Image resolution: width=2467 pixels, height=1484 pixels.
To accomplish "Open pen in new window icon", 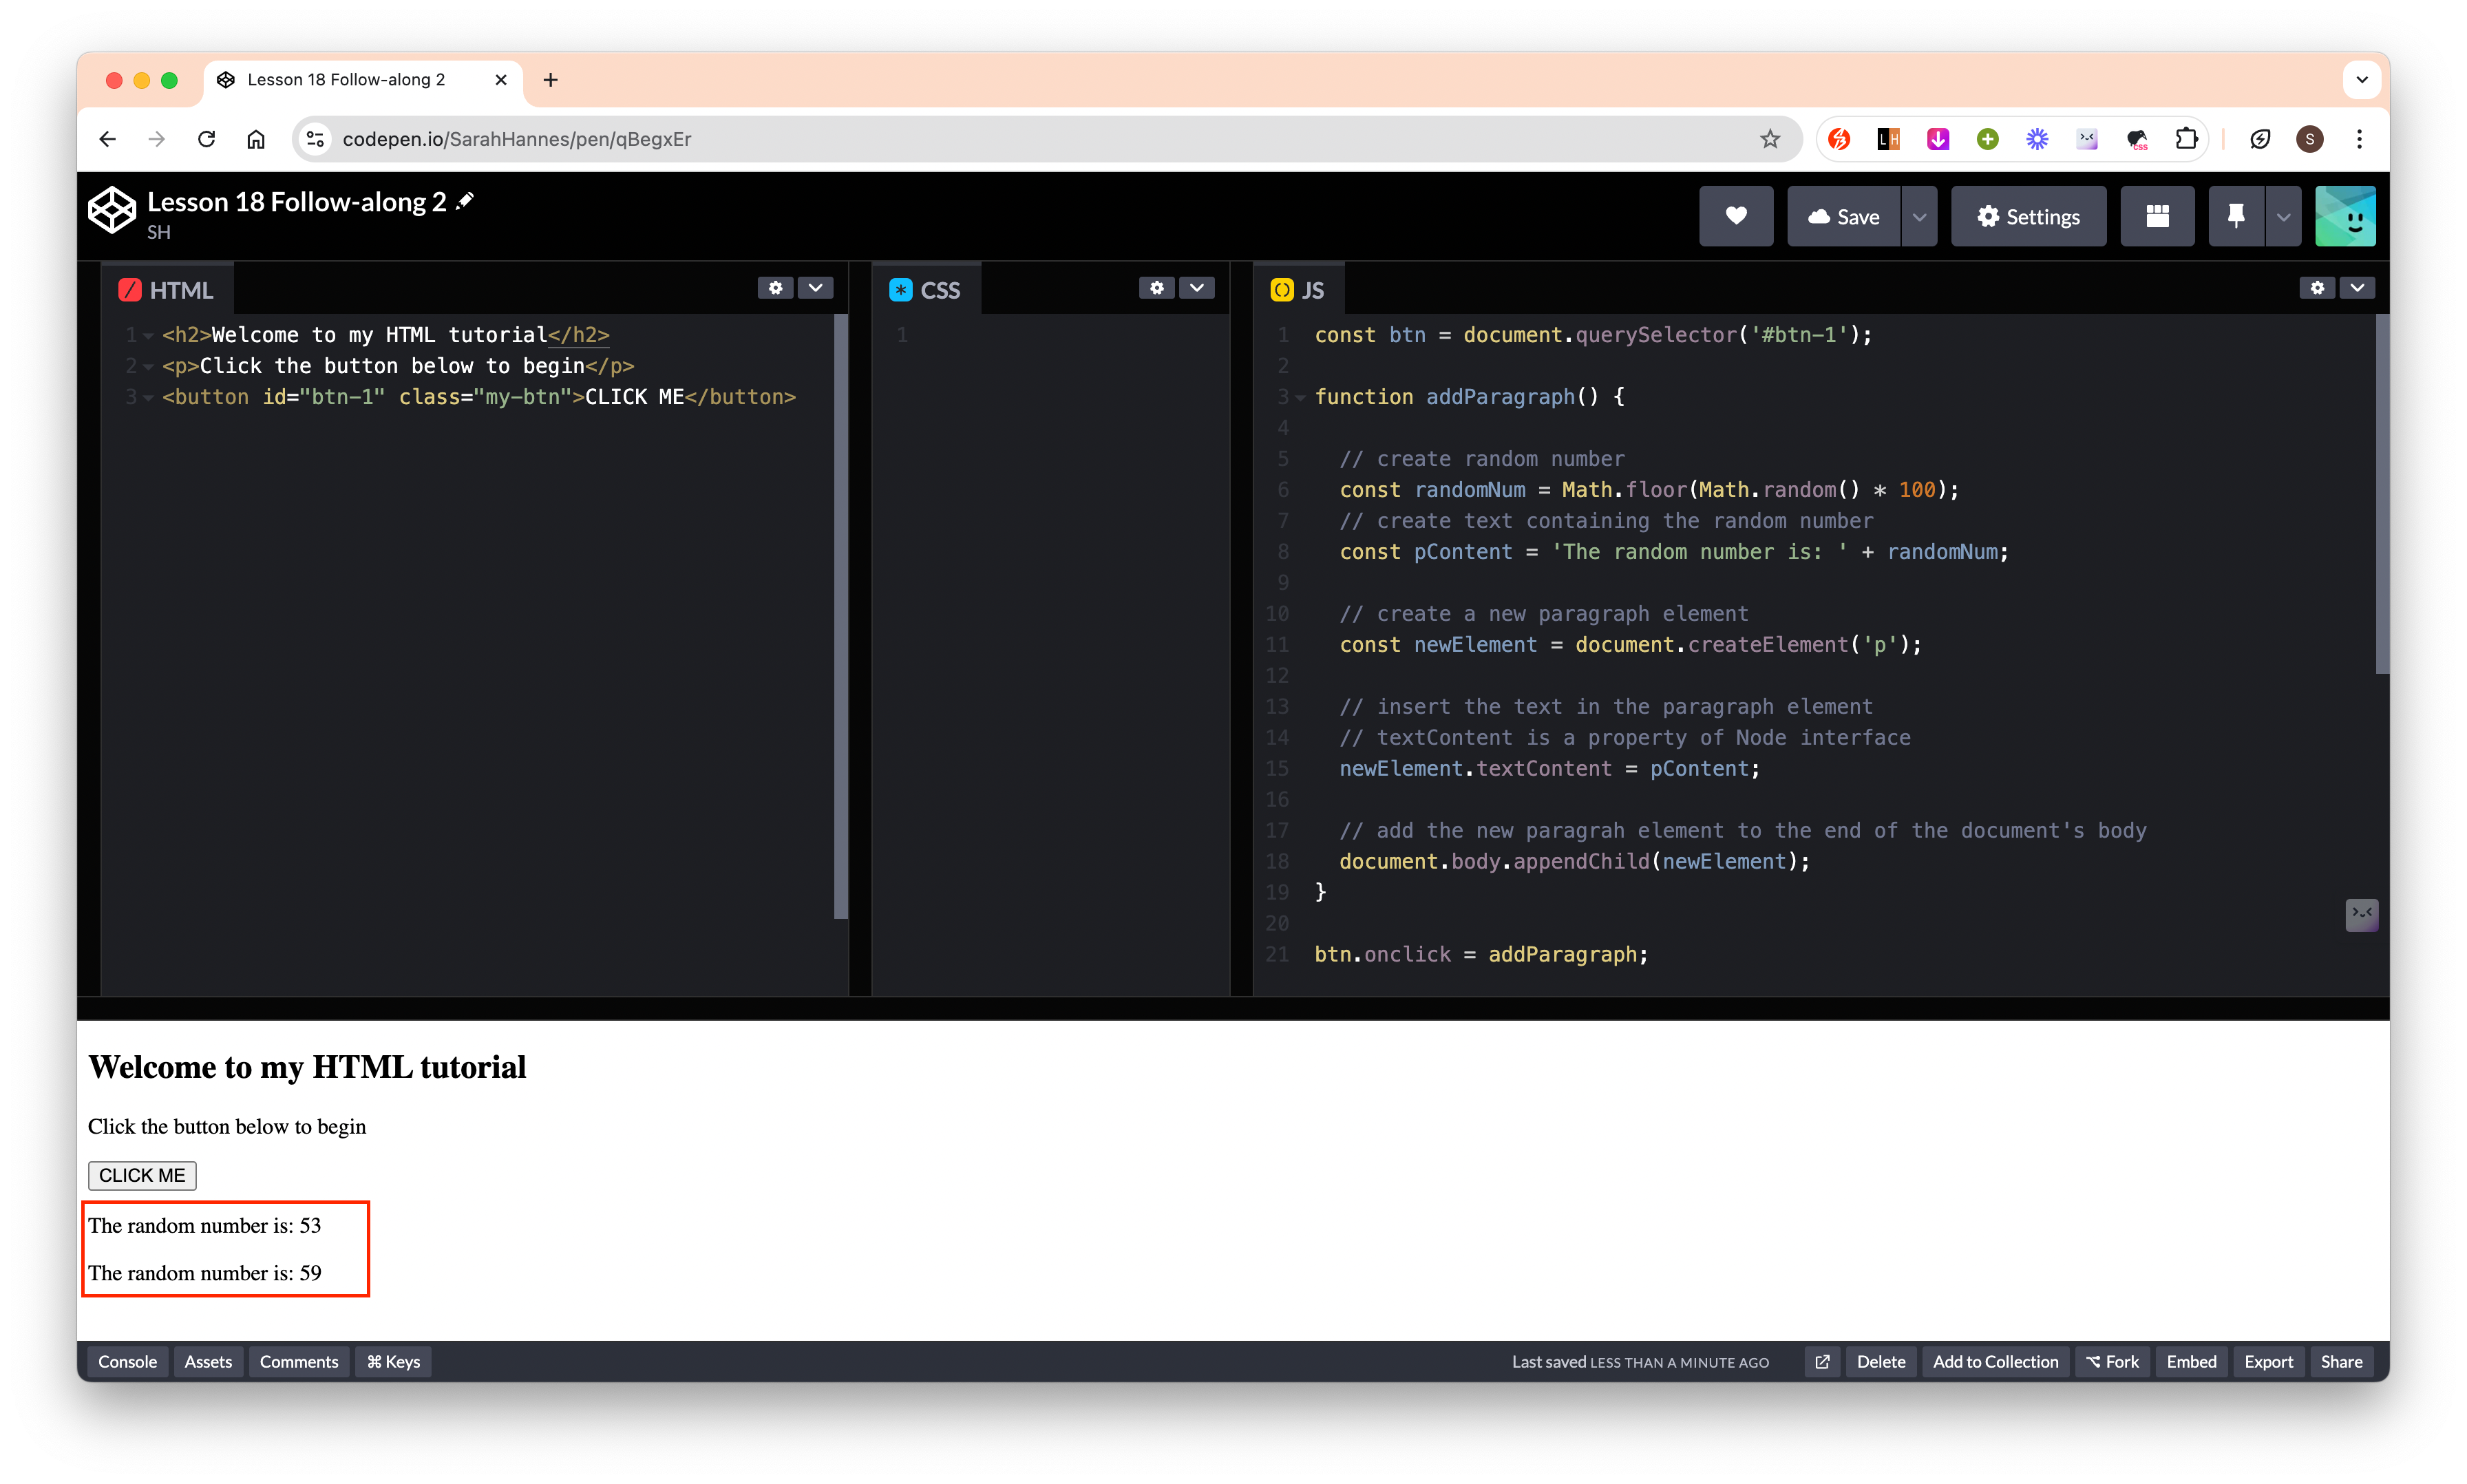I will coord(1822,1361).
